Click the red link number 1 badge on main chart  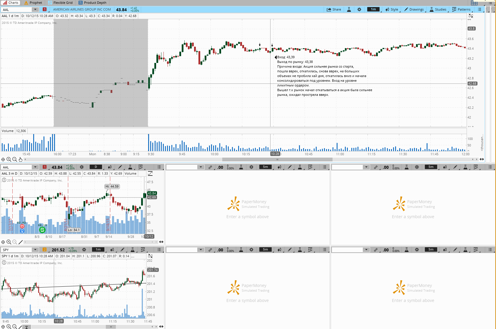pyautogui.click(x=44, y=9)
